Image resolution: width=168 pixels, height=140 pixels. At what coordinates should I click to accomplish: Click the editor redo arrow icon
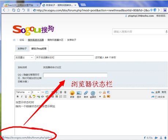[153, 97]
